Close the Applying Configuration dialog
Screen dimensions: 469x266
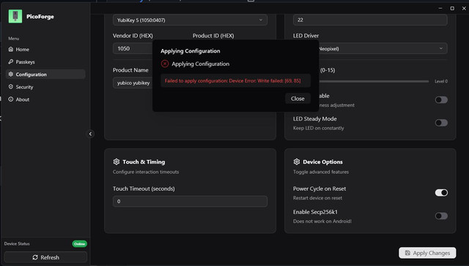click(298, 99)
